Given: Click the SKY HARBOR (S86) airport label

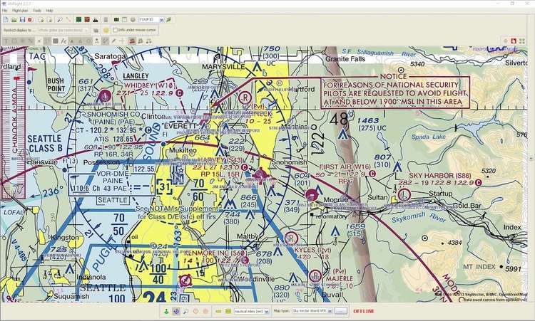Looking at the screenshot, I should [x=440, y=176].
